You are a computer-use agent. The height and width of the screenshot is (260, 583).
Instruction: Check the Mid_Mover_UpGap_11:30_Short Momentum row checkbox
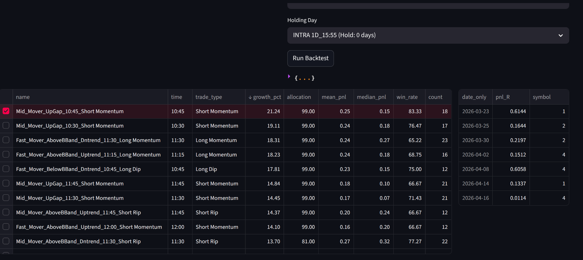pyautogui.click(x=6, y=198)
